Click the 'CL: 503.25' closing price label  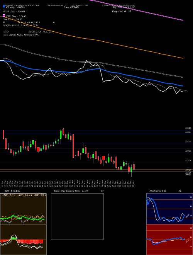tap(72, 7)
